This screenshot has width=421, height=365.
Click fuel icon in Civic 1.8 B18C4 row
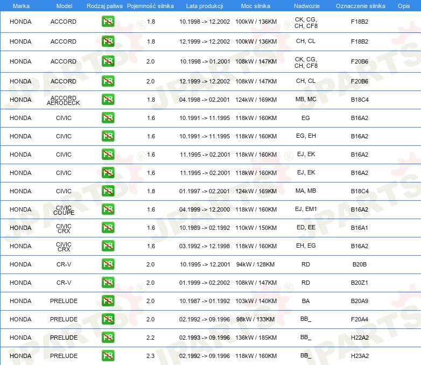[108, 191]
